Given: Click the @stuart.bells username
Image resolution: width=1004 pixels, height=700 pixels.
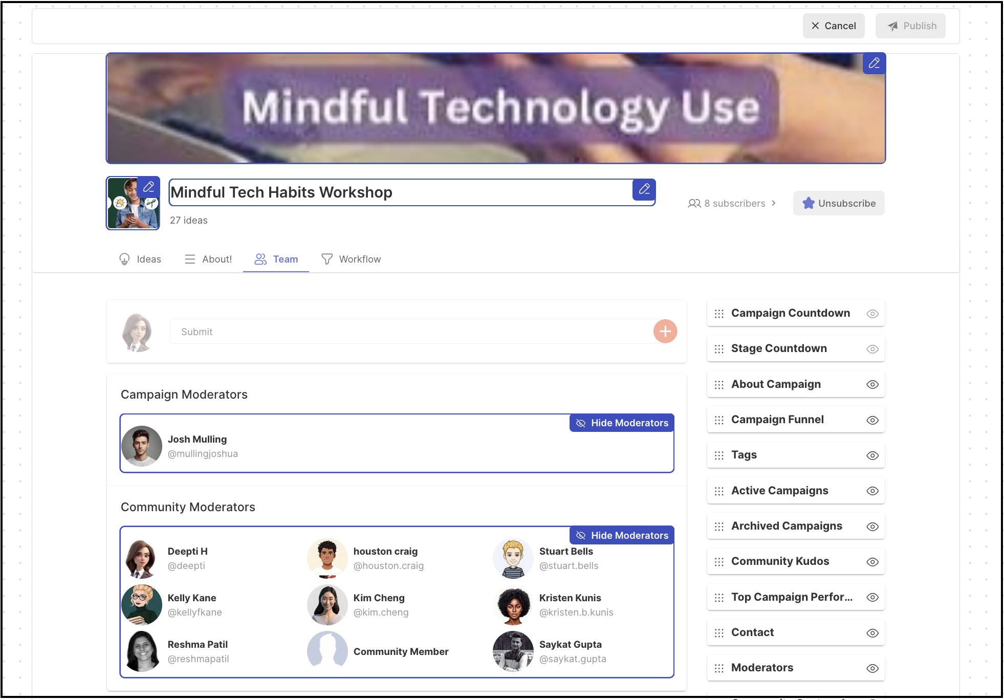Looking at the screenshot, I should (569, 566).
